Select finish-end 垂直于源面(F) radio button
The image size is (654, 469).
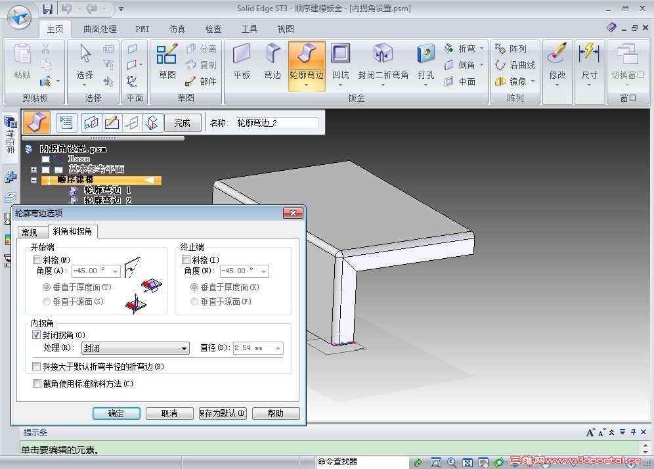point(194,301)
